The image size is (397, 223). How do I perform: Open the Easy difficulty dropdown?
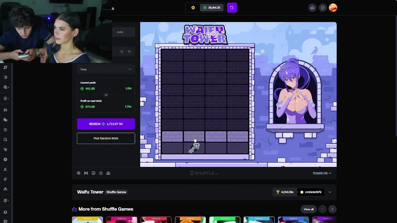click(x=106, y=69)
